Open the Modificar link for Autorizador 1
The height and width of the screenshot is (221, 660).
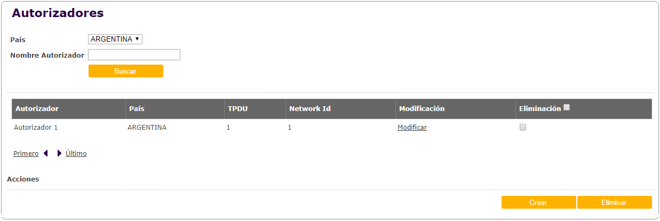(412, 128)
